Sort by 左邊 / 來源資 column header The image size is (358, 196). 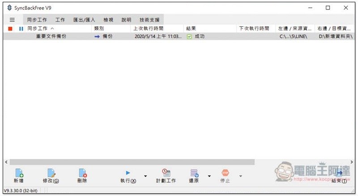(x=295, y=29)
